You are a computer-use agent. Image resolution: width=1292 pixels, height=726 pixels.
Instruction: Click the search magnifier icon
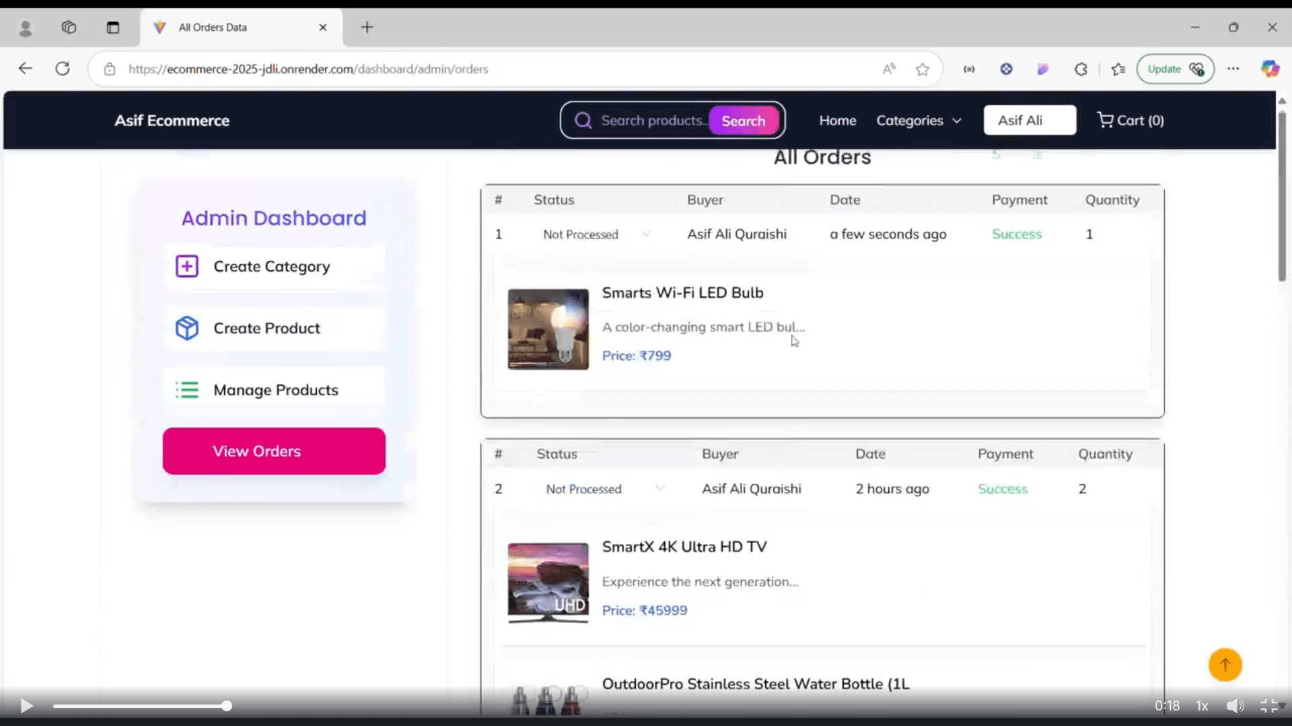583,120
